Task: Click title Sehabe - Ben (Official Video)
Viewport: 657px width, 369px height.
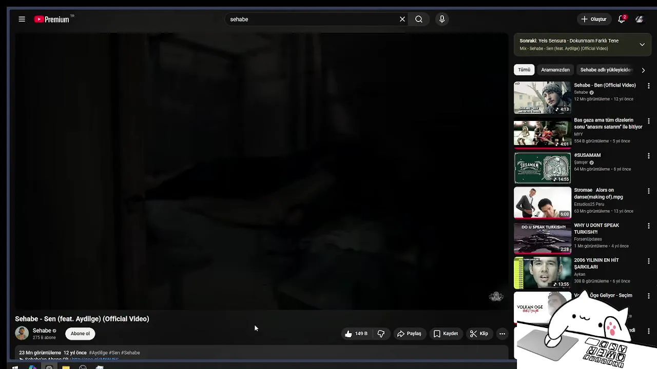Action: point(605,85)
